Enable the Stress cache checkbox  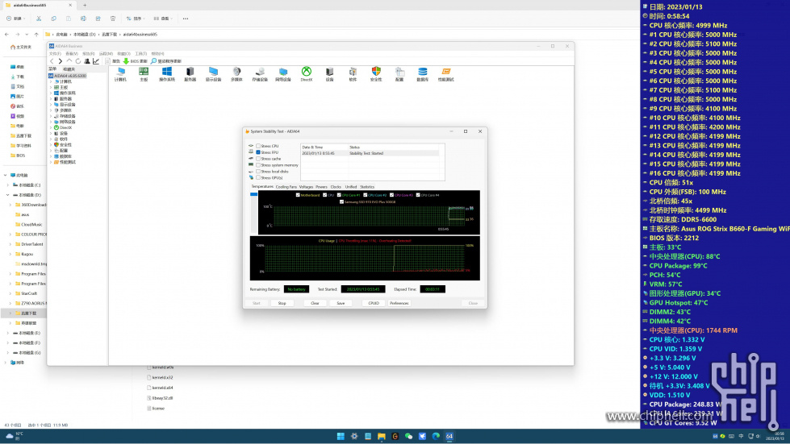(258, 159)
